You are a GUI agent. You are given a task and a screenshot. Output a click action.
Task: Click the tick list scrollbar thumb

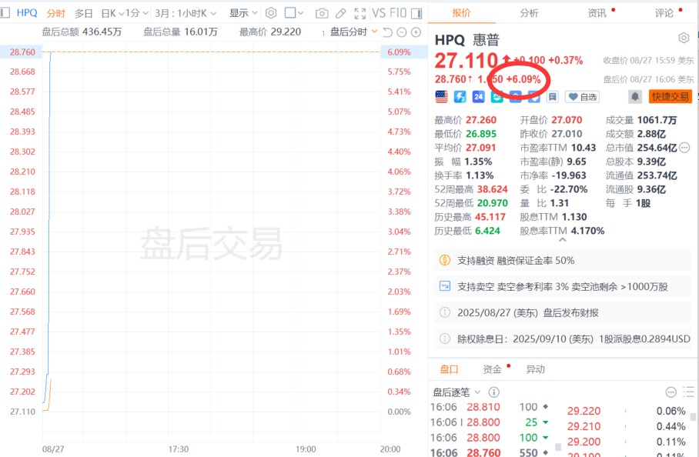click(x=557, y=447)
